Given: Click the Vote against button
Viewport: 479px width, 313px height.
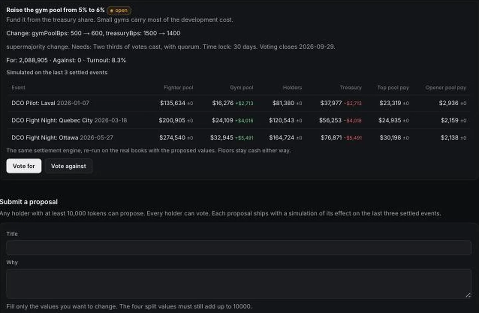Looking at the screenshot, I should coord(69,166).
